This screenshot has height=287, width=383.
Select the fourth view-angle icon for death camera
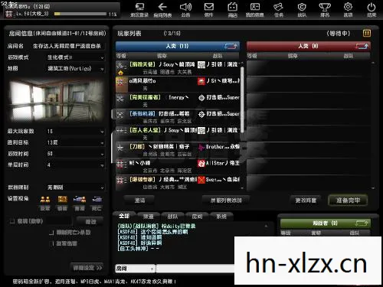click(x=97, y=199)
